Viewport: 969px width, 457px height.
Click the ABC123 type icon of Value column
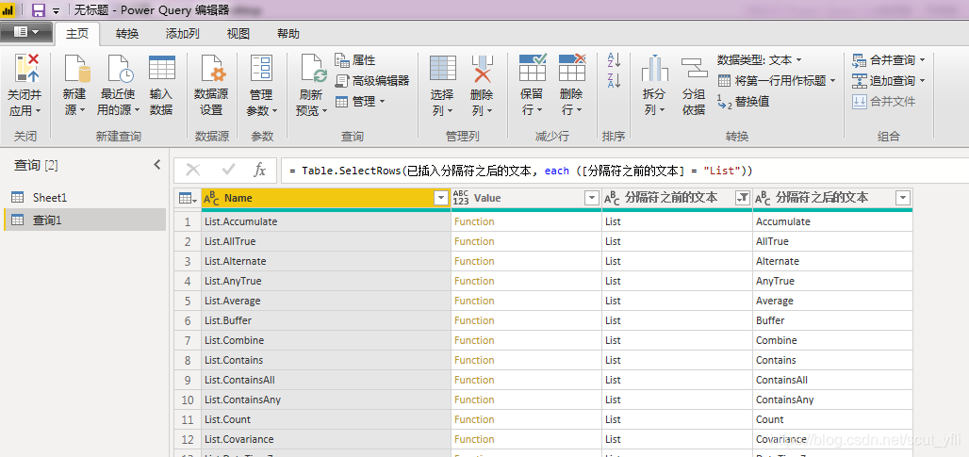(461, 198)
